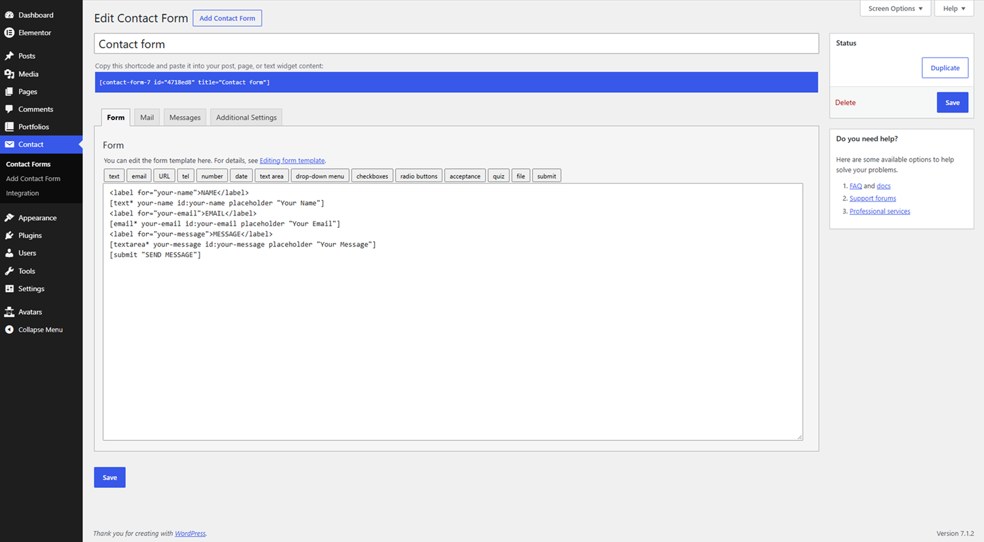Select the contact-form-7 shortcode field
The image size is (984, 542).
click(x=456, y=82)
